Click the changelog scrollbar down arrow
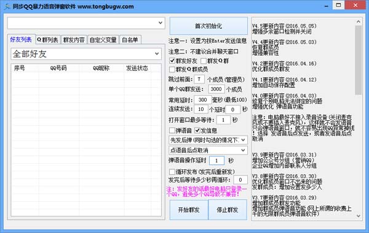369x233 pixels. click(x=358, y=216)
